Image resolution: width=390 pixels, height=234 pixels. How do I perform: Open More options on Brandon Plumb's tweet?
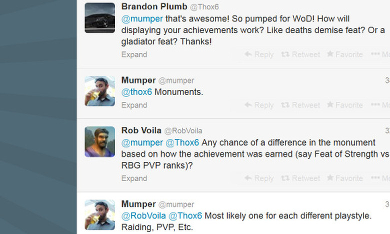[380, 54]
